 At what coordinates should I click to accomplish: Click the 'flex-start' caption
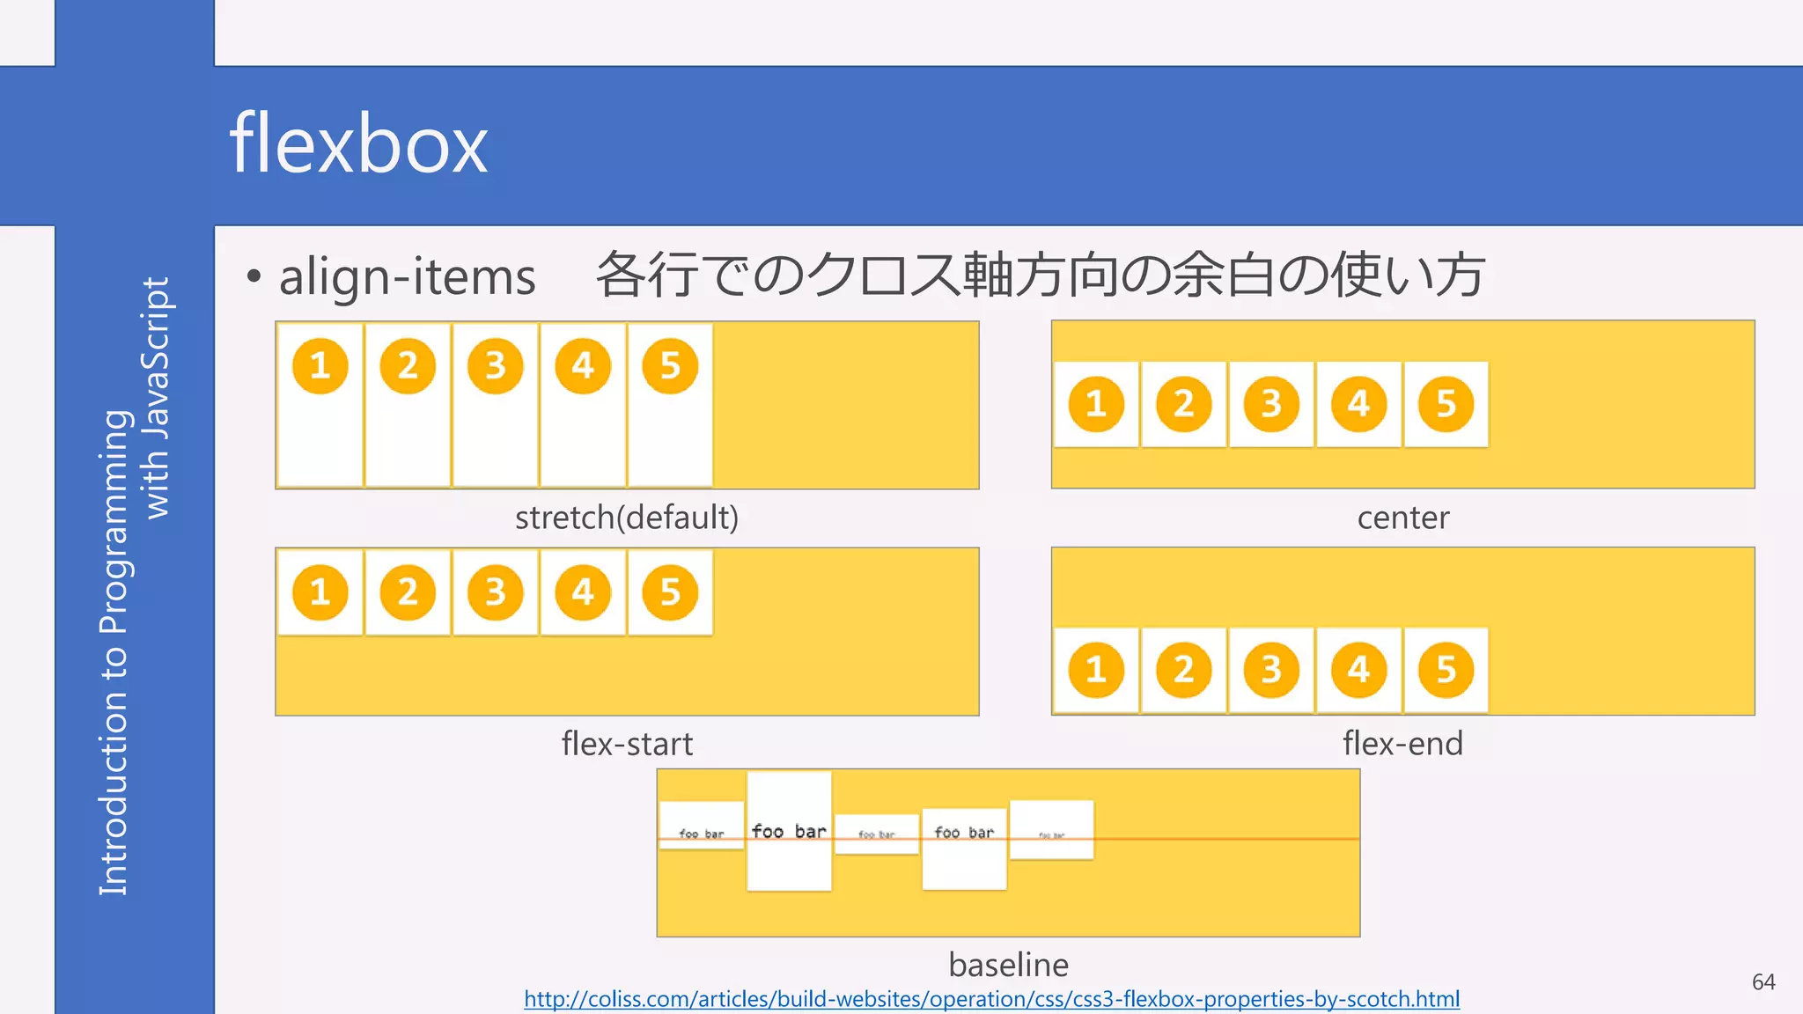click(627, 744)
